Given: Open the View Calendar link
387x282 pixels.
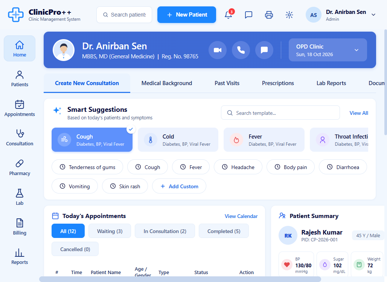Looking at the screenshot, I should coord(241,216).
